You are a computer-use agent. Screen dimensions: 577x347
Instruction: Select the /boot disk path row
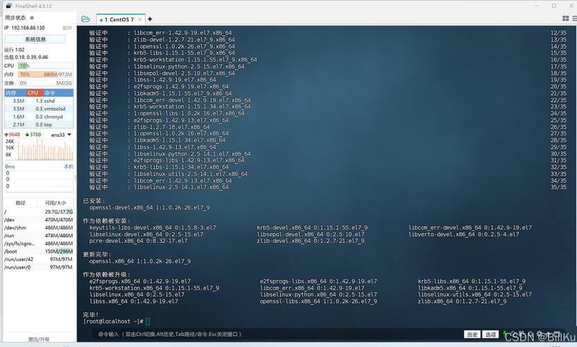point(38,251)
